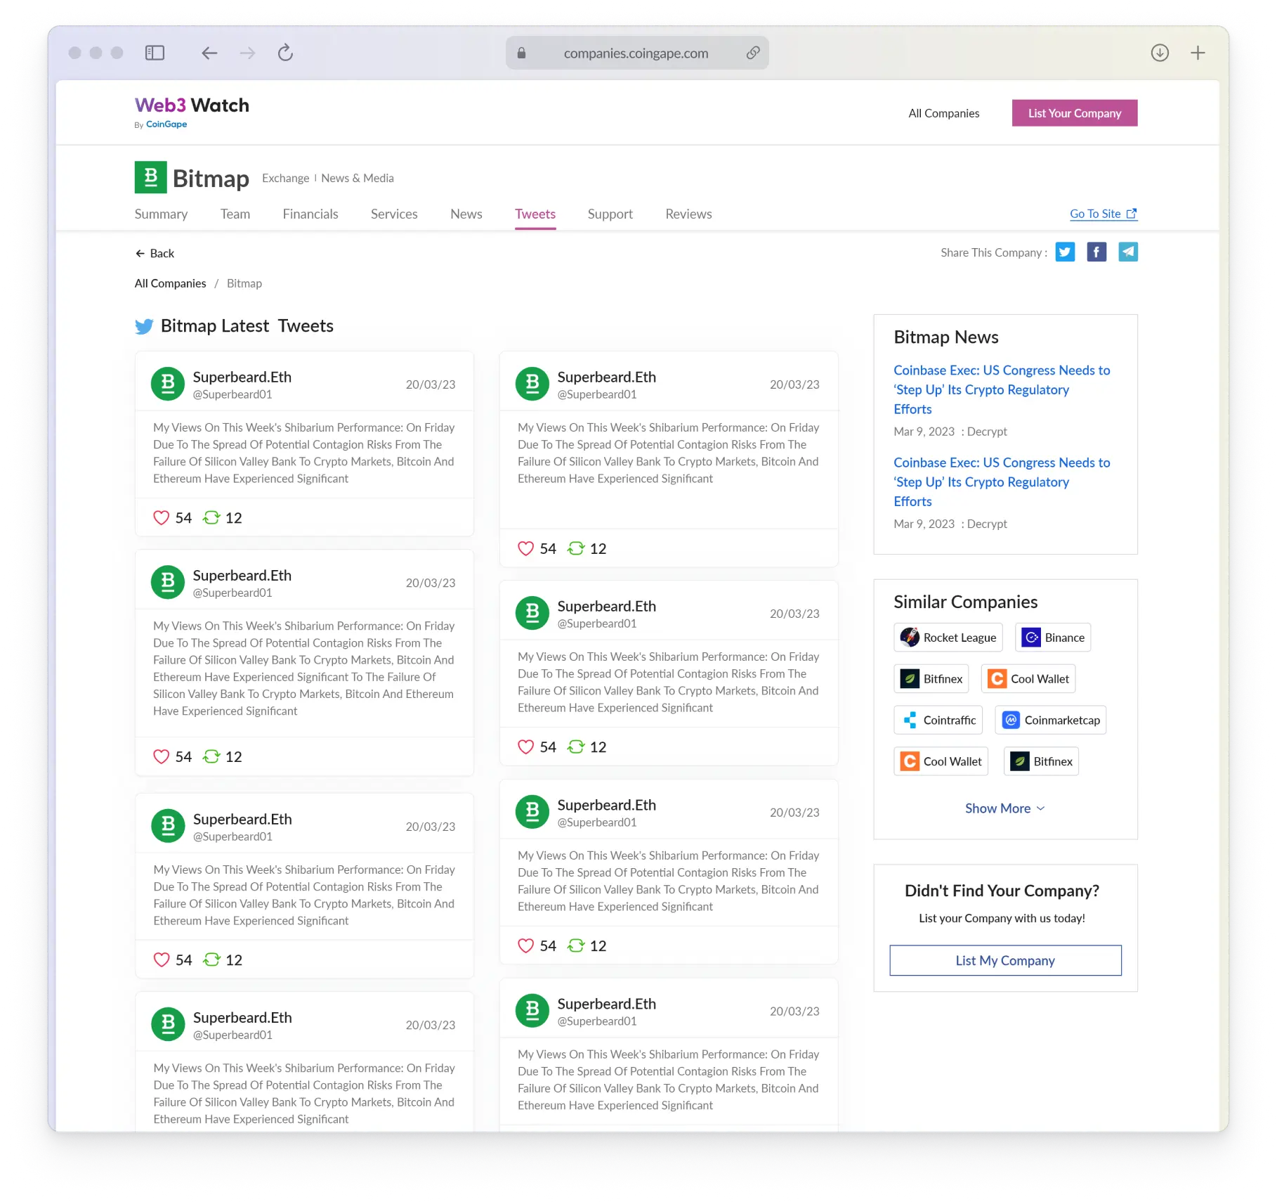Reload the page with the refresh icon

(285, 53)
